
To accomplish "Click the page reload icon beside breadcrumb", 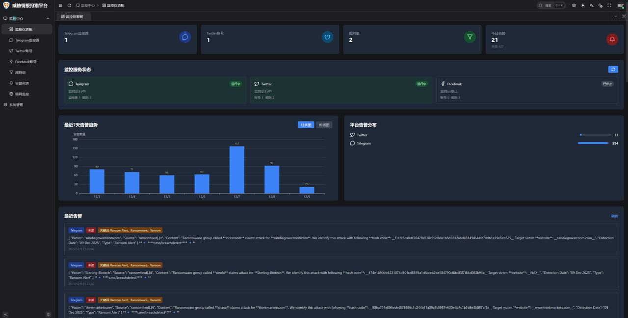I will coord(69,5).
